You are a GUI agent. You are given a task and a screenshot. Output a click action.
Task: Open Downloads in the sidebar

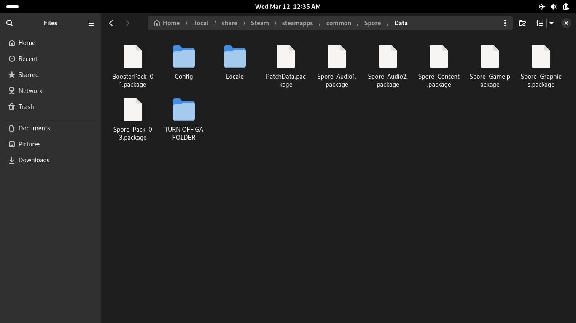pyautogui.click(x=51, y=160)
